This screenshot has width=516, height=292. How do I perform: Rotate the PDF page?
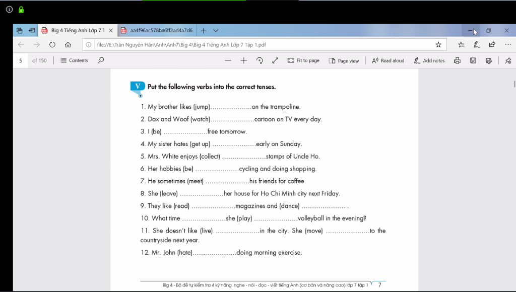coord(260,60)
